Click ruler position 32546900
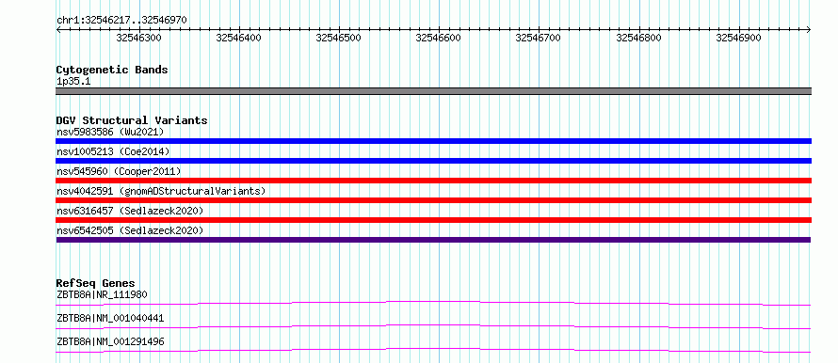838x363 pixels. pos(739,38)
